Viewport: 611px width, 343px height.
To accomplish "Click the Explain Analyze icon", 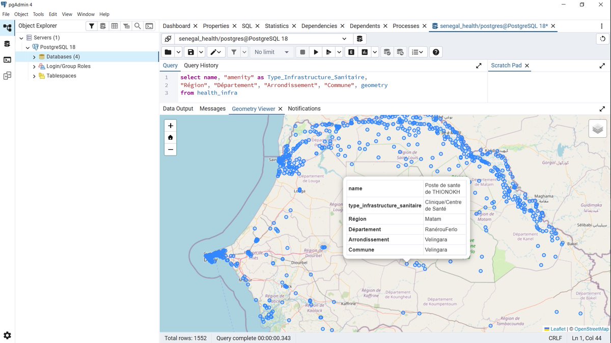I will click(365, 52).
